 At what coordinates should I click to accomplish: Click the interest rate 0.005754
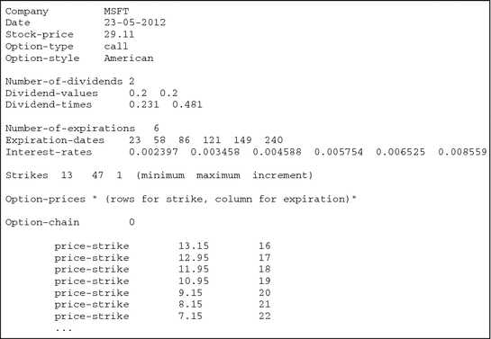click(x=339, y=152)
